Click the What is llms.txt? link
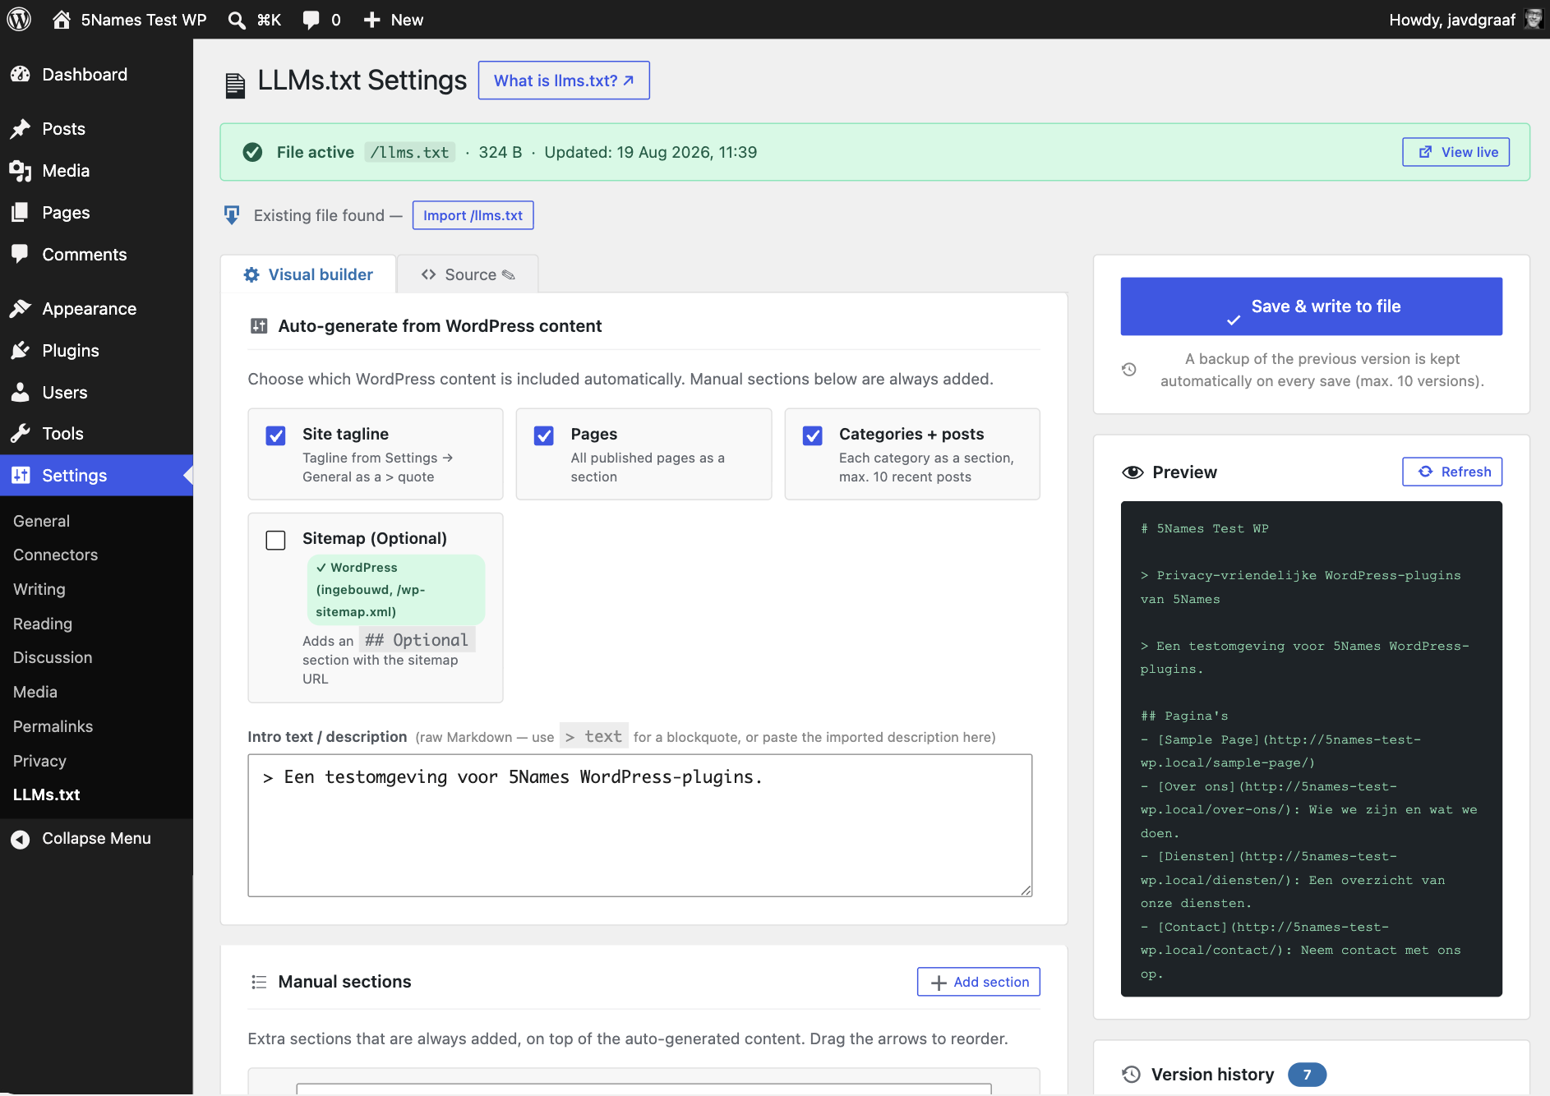 point(564,81)
